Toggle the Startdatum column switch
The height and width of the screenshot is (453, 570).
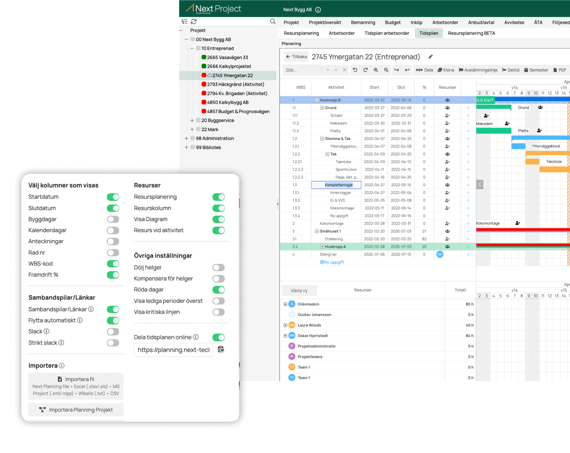click(113, 197)
